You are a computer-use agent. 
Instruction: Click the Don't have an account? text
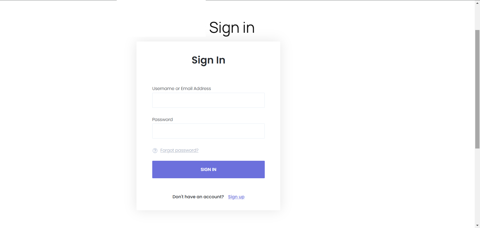click(198, 197)
